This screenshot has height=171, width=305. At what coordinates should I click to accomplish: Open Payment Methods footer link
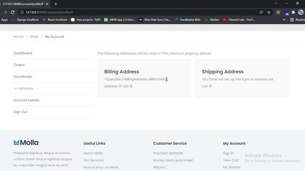(168, 153)
